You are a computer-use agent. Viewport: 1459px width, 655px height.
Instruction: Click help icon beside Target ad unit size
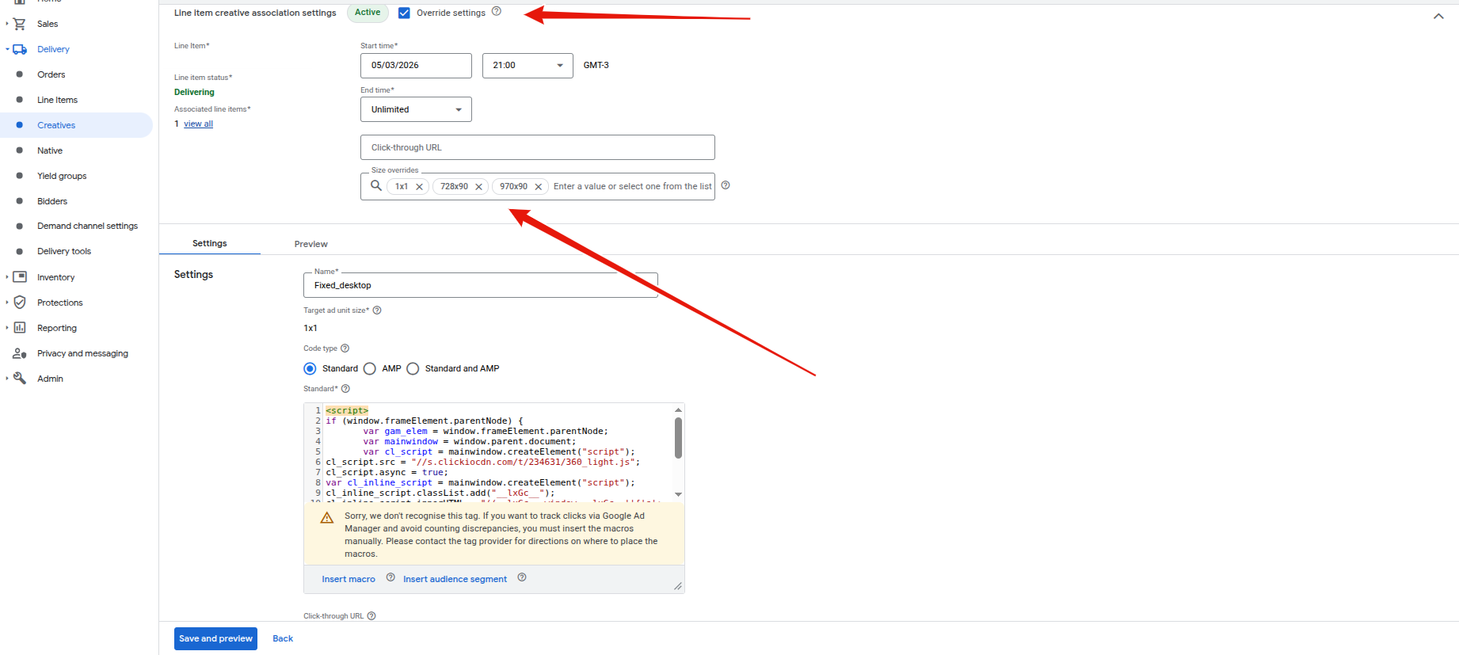tap(377, 310)
